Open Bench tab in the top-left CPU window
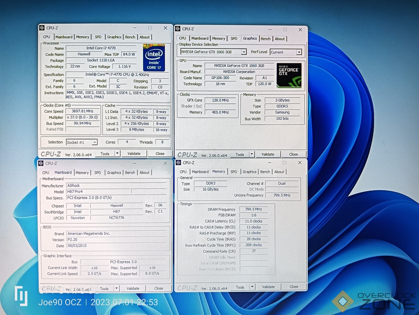Viewport: 419px width, 315px height. [130, 37]
